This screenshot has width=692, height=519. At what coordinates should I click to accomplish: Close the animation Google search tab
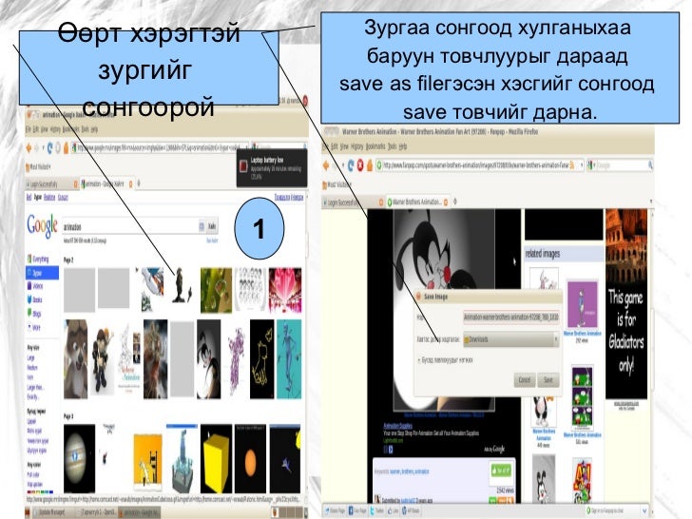tap(130, 183)
